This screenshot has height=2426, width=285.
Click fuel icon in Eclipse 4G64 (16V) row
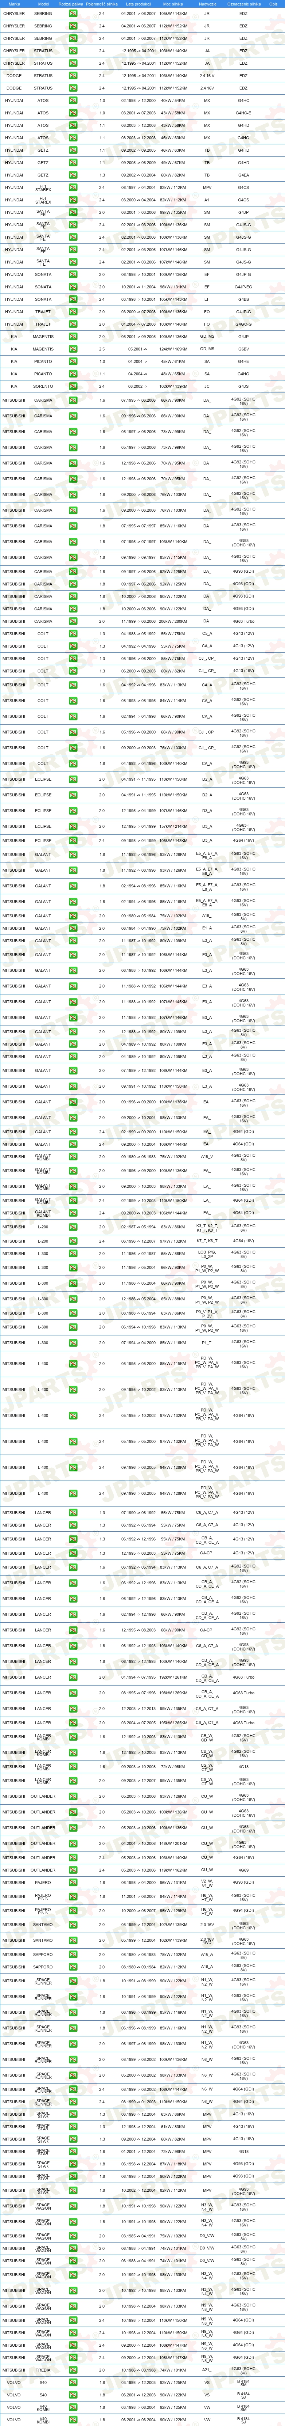tap(73, 840)
